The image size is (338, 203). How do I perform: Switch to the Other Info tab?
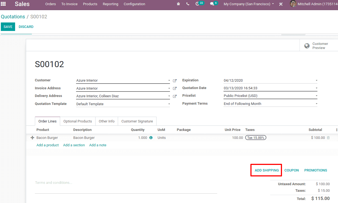107,121
